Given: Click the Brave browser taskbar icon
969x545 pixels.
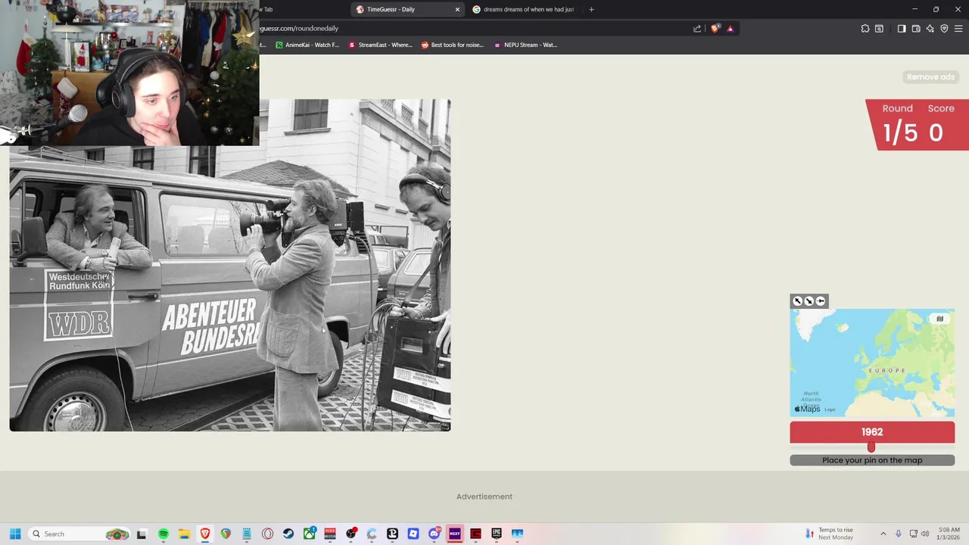Looking at the screenshot, I should click(205, 534).
